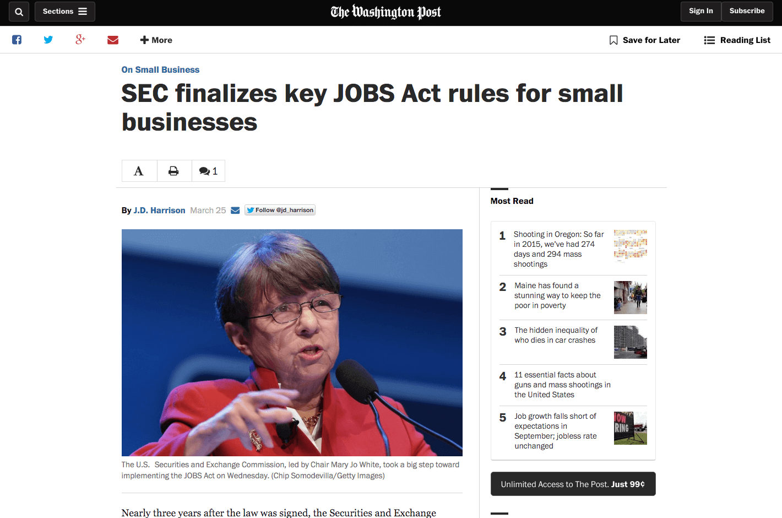Image resolution: width=782 pixels, height=518 pixels.
Task: Open the Oregon shooting most-read story
Action: coord(558,249)
